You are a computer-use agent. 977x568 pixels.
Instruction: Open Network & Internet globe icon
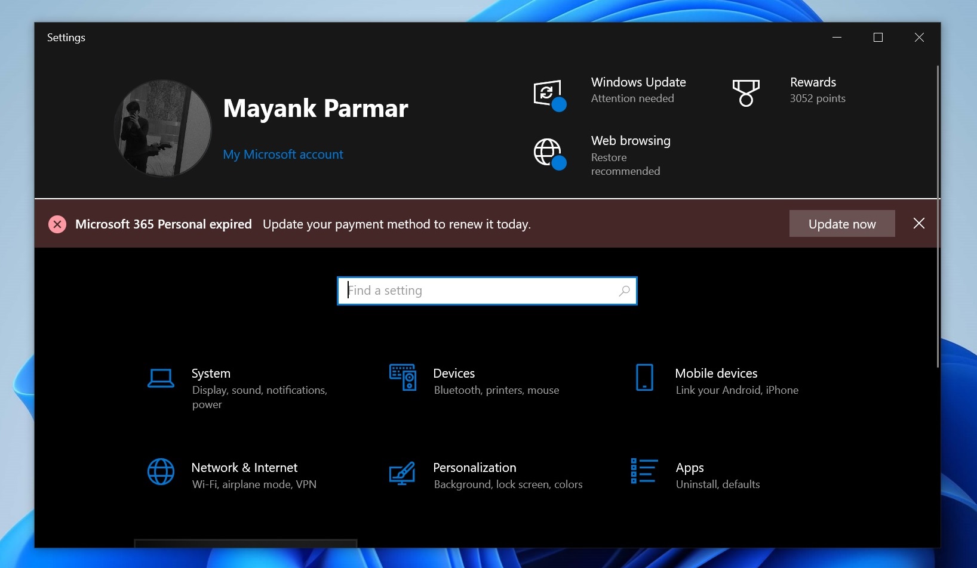click(x=161, y=472)
